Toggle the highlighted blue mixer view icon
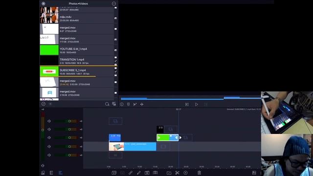Image resolution: width=313 pixels, height=176 pixels. pos(61,173)
